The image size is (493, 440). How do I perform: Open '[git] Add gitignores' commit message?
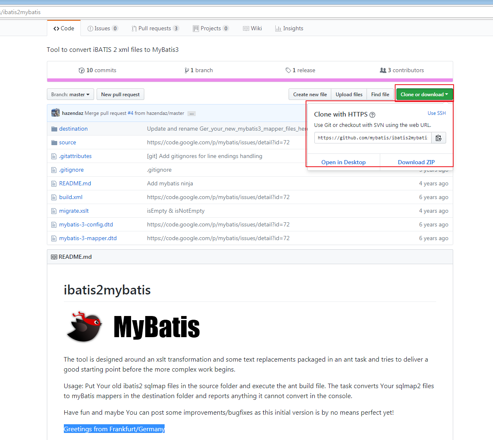205,156
